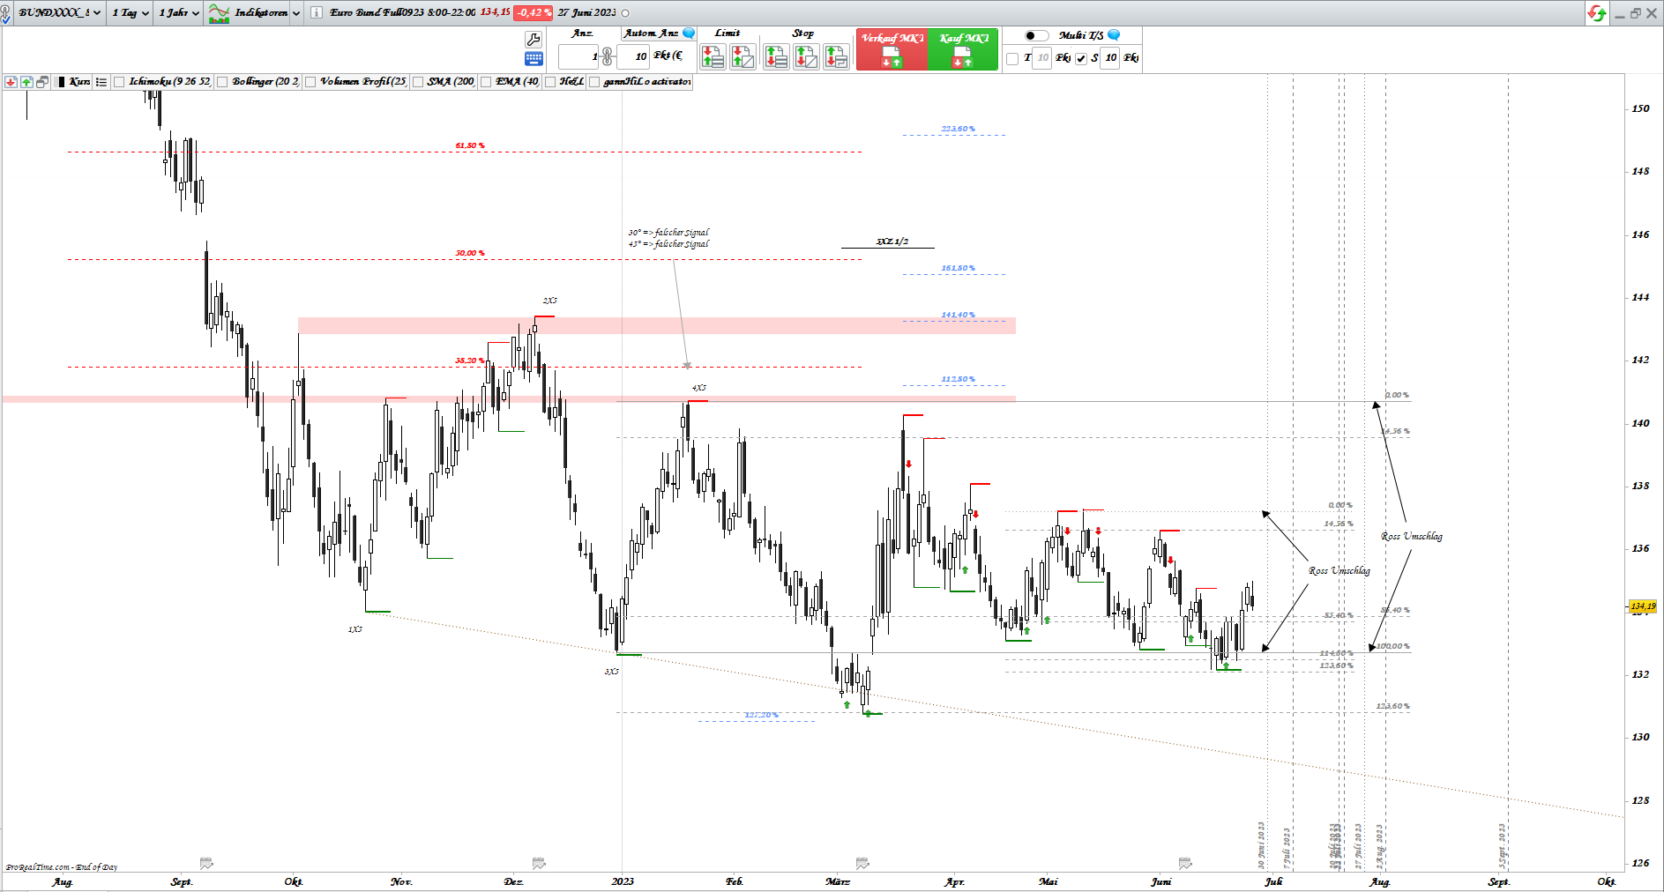Click the first Stop order icon
This screenshot has height=892, width=1664.
point(776,57)
